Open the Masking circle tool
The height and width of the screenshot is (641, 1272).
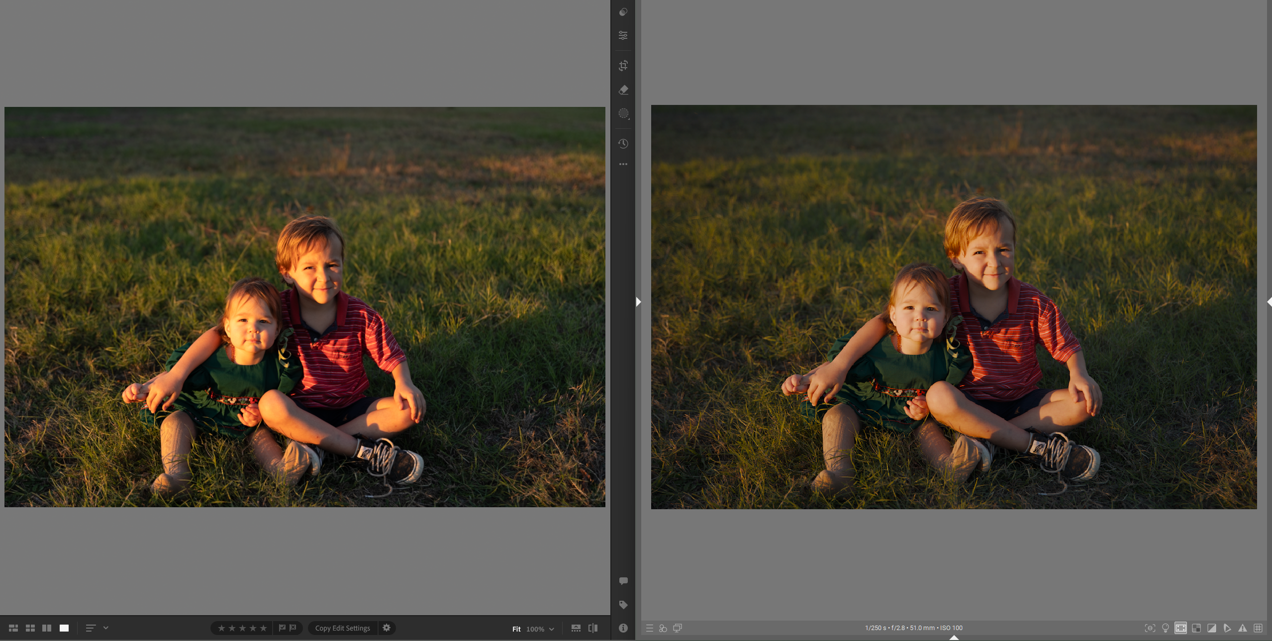623,113
